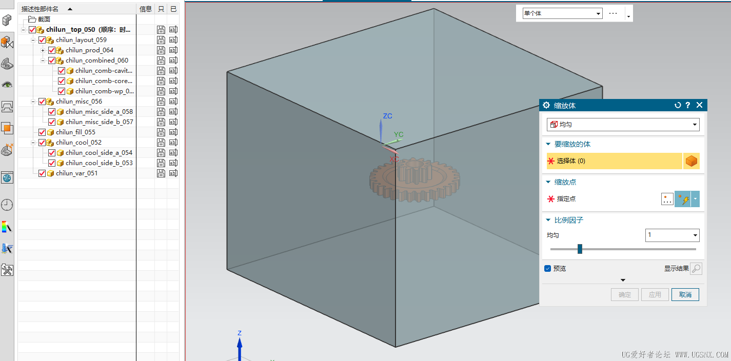Collapse chilun_cool_052 tree node
The width and height of the screenshot is (731, 361).
33,143
